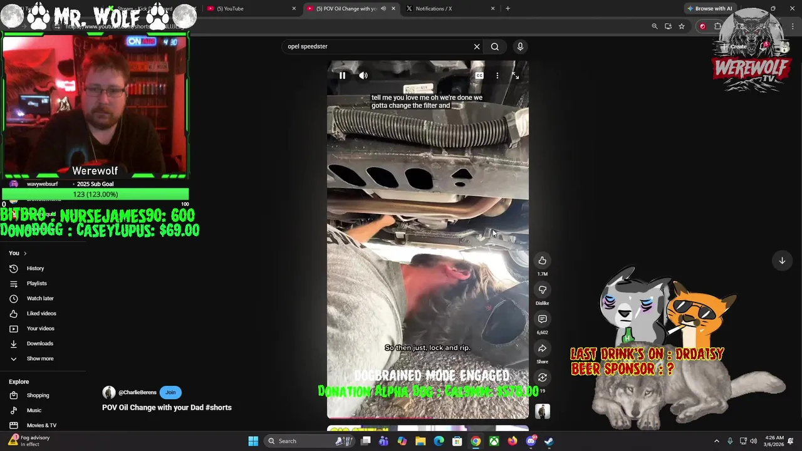Click the Browse with AI button
Image resolution: width=802 pixels, height=451 pixels.
pyautogui.click(x=710, y=9)
